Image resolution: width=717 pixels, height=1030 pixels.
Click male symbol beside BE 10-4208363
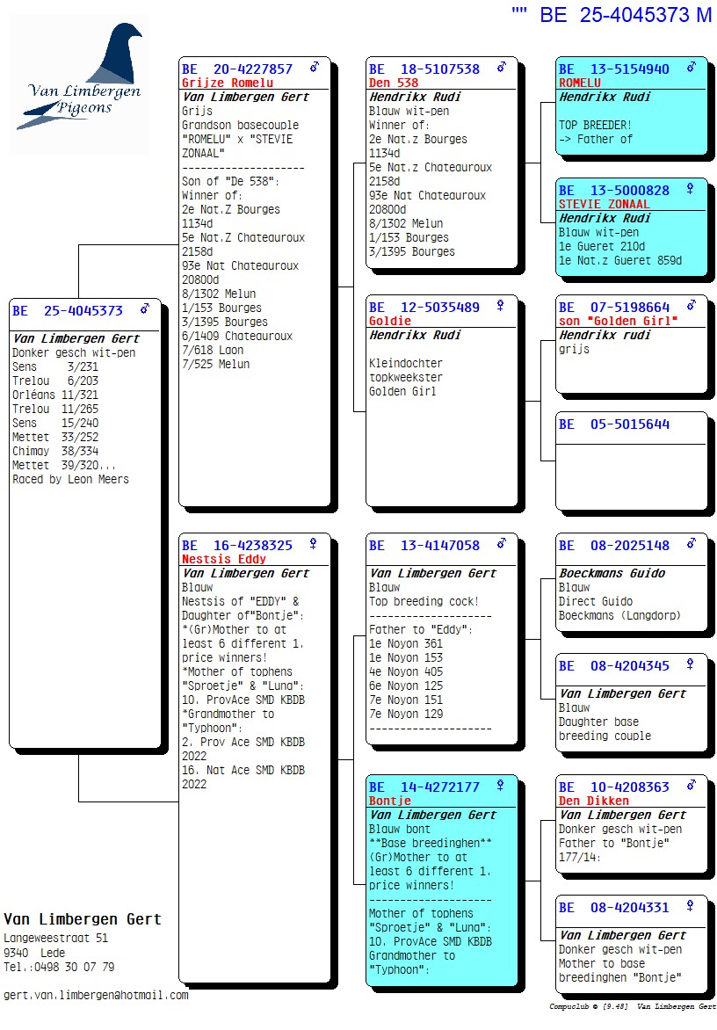coord(691,786)
